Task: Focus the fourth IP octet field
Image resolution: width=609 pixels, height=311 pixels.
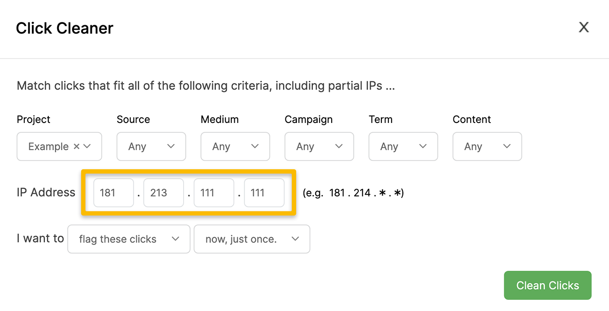Action: (x=264, y=193)
